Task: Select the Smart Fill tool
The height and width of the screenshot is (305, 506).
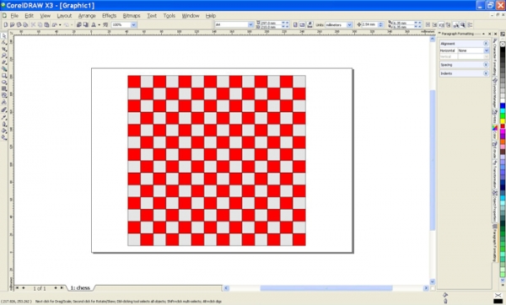Action: [4, 69]
